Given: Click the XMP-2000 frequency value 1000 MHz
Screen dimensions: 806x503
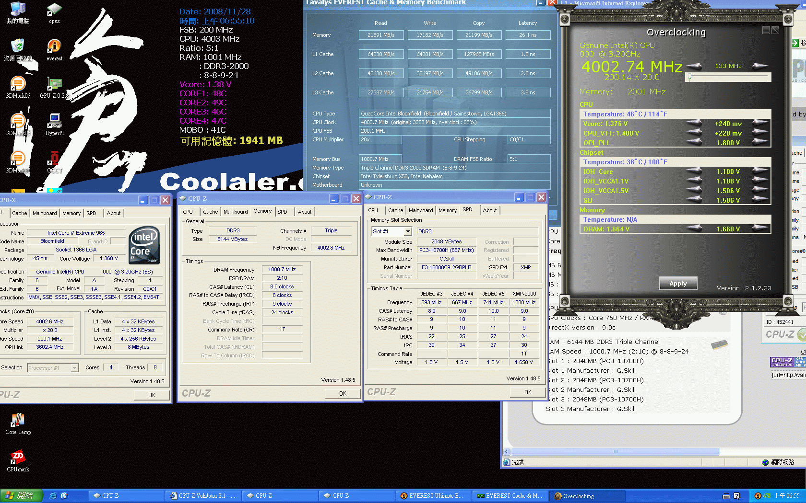Looking at the screenshot, I should pos(524,302).
